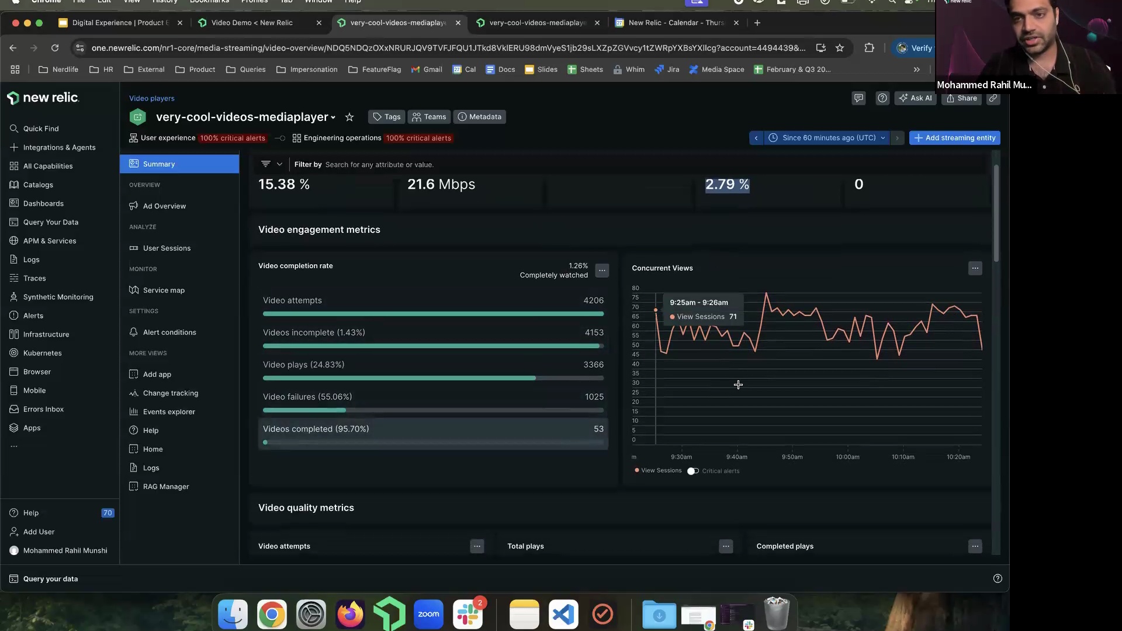Toggle Critical alerts on Concurrent Views chart

pyautogui.click(x=693, y=471)
